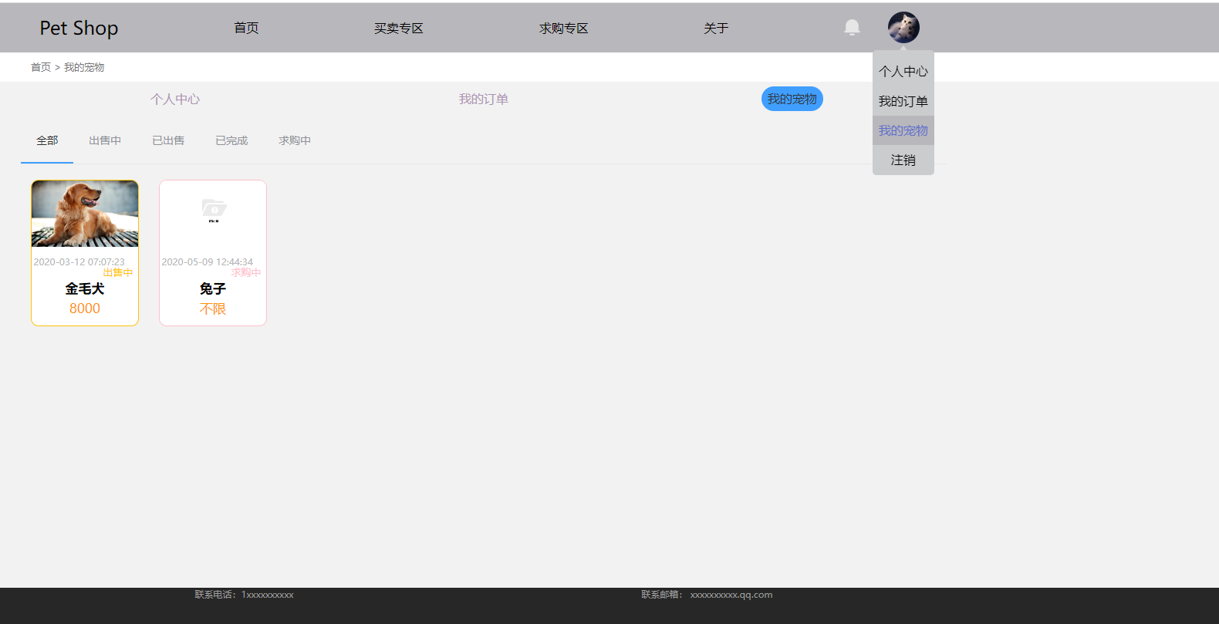
Task: Go to 首页 in navigation bar
Action: [x=246, y=29]
